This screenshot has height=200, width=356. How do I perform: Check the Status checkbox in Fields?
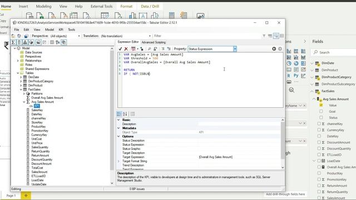[321, 117]
